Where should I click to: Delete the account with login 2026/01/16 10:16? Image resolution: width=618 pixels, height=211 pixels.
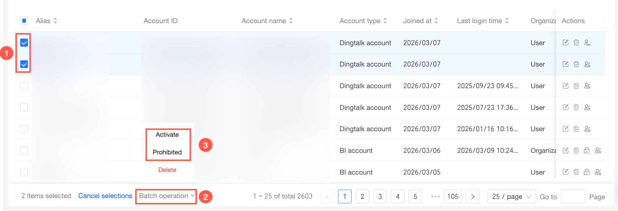pyautogui.click(x=576, y=129)
